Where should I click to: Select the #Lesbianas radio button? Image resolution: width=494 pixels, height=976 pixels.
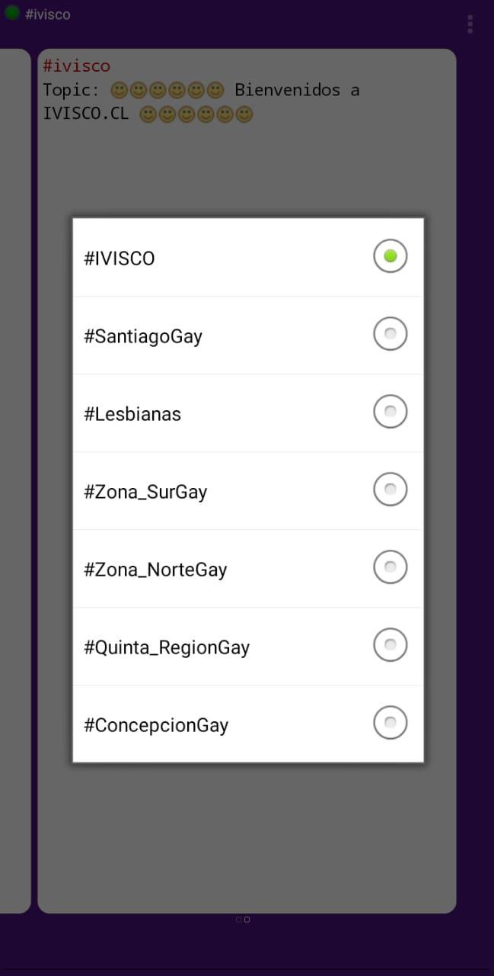click(x=390, y=412)
